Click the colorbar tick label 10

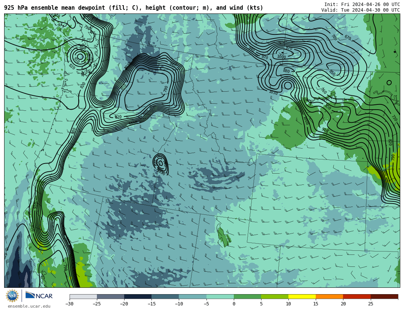point(288,304)
